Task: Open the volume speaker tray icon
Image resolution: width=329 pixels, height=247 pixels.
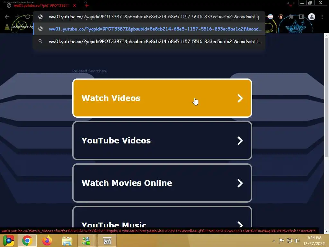Action: pos(297,241)
